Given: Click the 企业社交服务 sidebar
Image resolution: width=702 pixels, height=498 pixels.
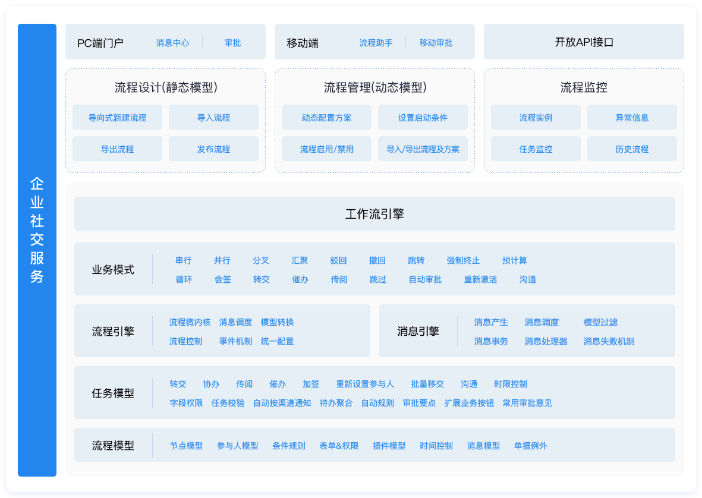Looking at the screenshot, I should point(37,249).
